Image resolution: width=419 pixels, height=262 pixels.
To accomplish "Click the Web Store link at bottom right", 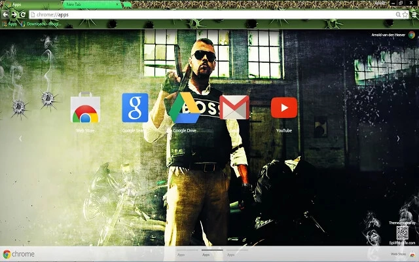I will coord(398,254).
